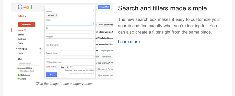Select the Hiking (2) label
Screen dimensions: 235x96
22,49
